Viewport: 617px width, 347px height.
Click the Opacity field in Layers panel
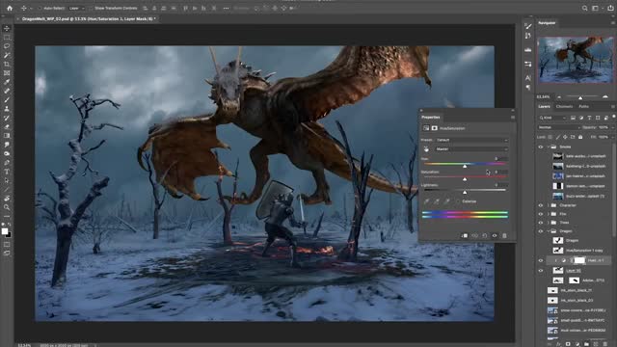pos(603,127)
